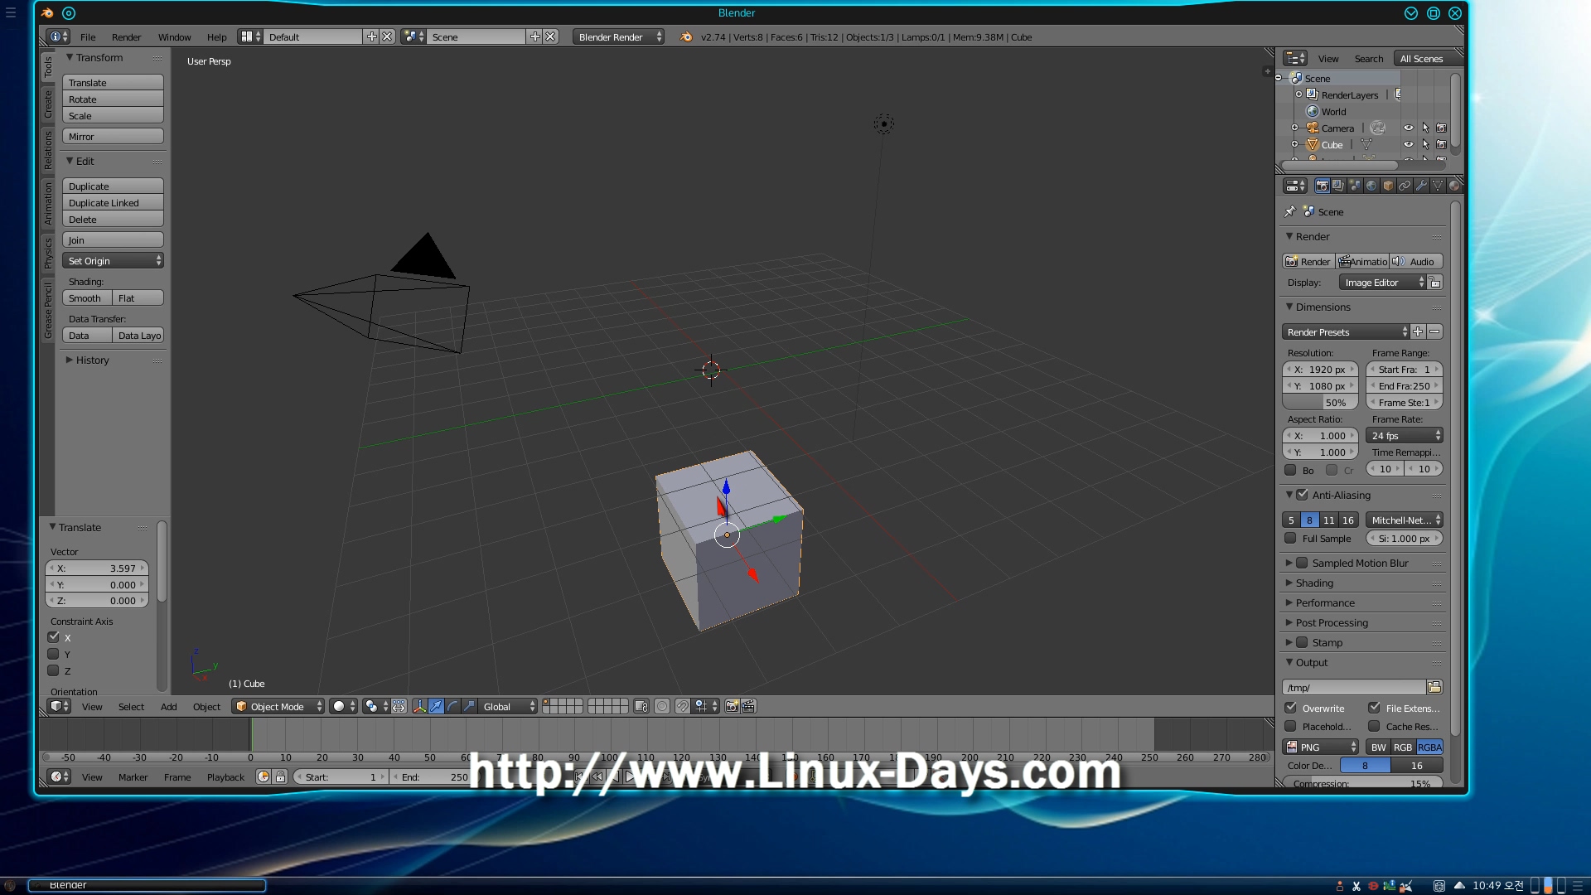Open the Render Presets dropdown
The width and height of the screenshot is (1591, 895).
1346,332
